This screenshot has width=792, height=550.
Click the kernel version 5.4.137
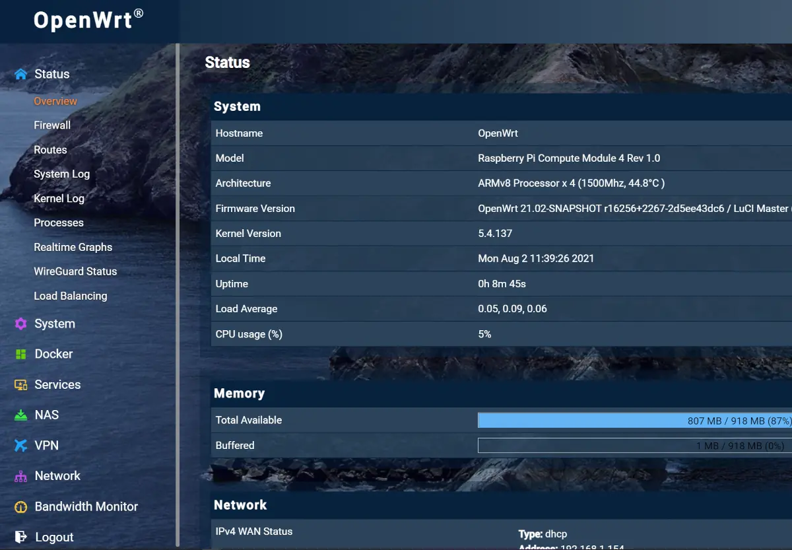tap(495, 234)
